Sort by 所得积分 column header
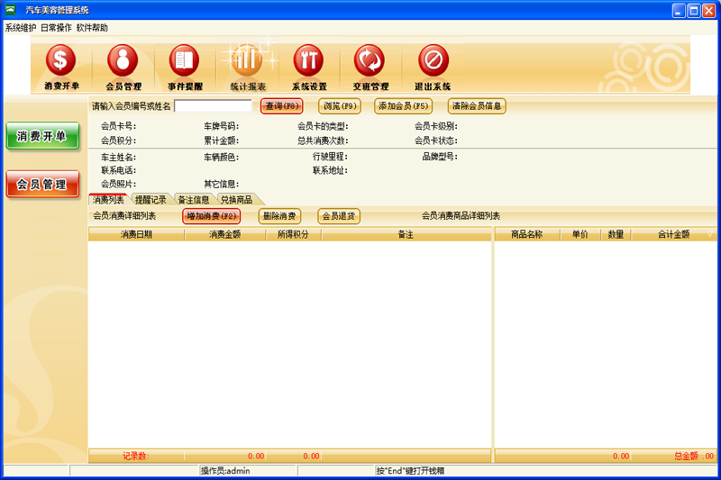The height and width of the screenshot is (480, 721). click(294, 235)
